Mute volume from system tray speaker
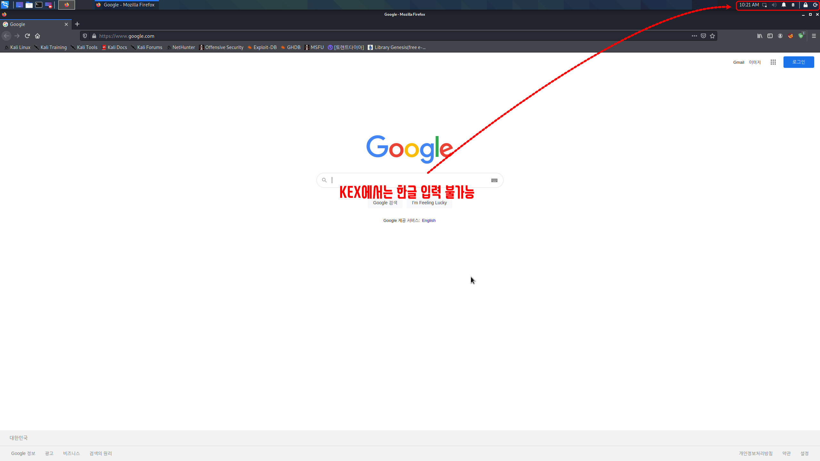 coord(774,5)
